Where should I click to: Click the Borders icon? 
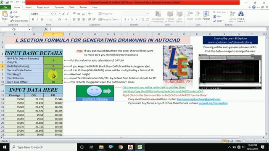point(50,19)
